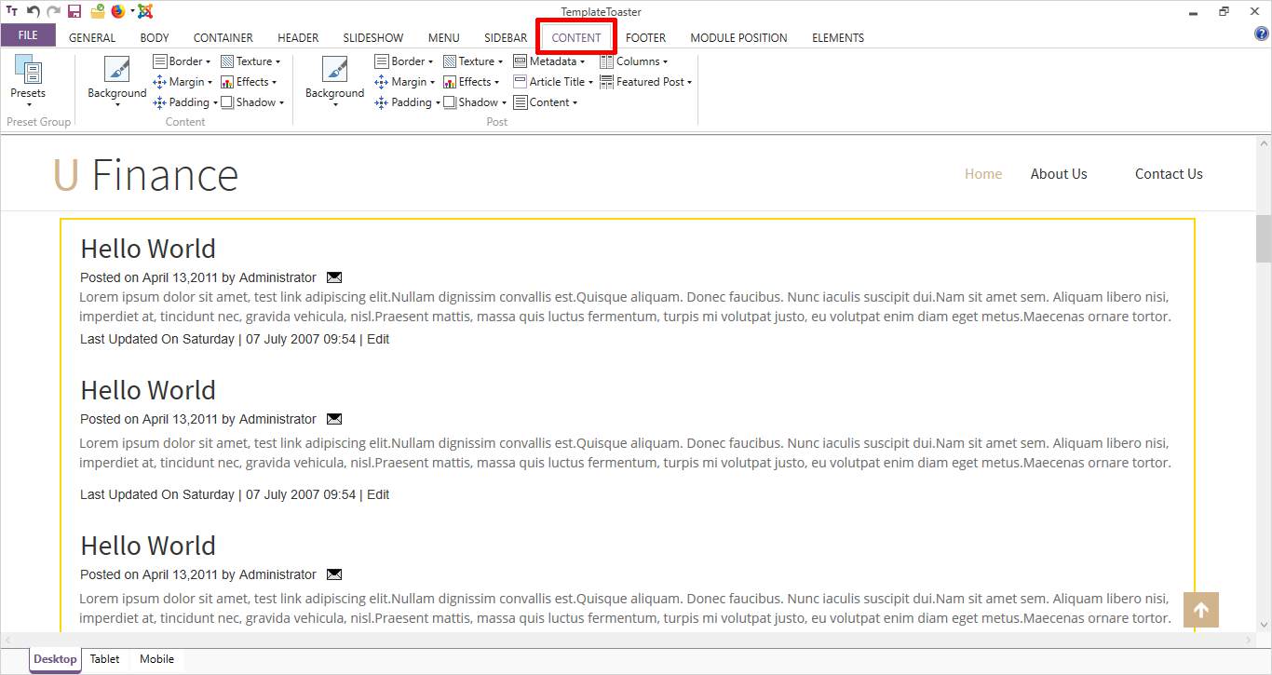Switch to Tablet preview tab
The width and height of the screenshot is (1272, 675).
[104, 659]
